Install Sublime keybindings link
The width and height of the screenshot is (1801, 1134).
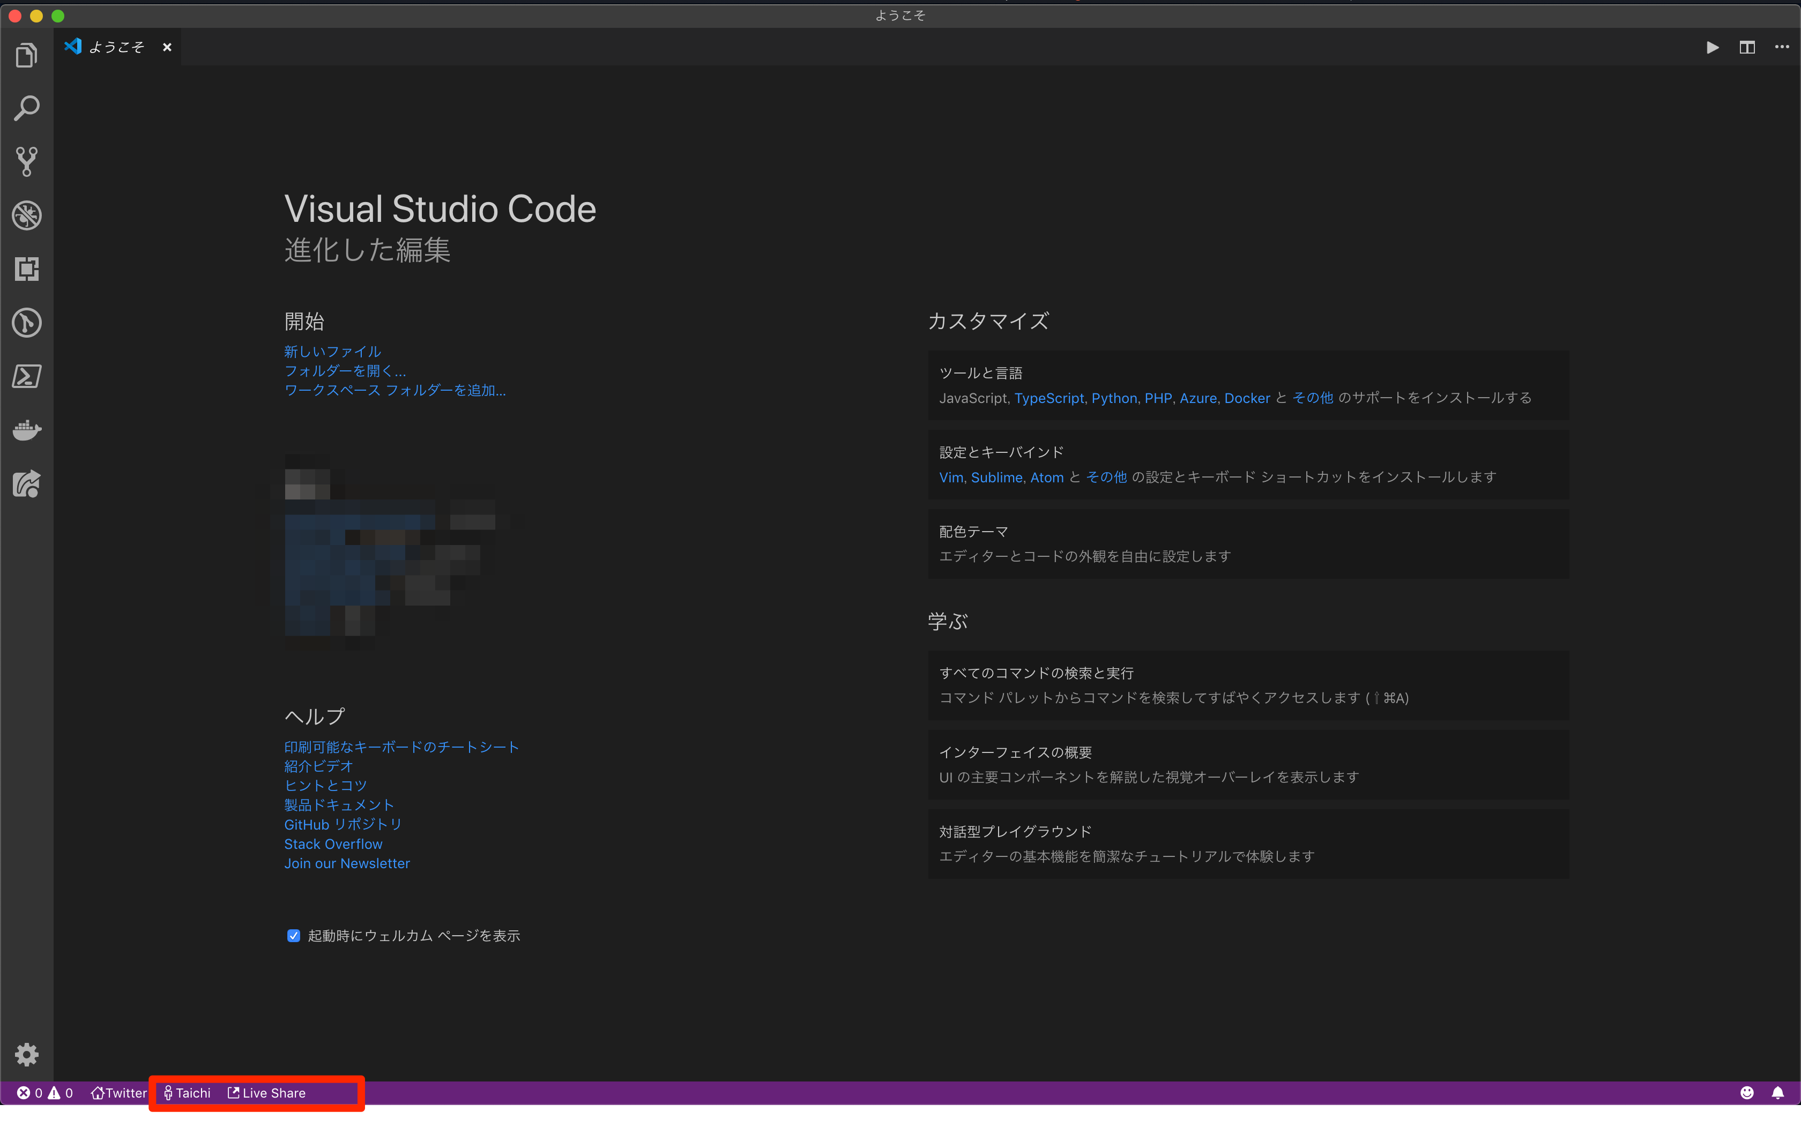996,478
